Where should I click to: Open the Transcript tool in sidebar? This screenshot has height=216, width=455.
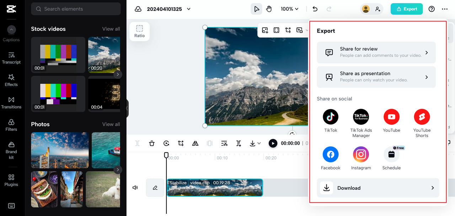click(x=11, y=58)
